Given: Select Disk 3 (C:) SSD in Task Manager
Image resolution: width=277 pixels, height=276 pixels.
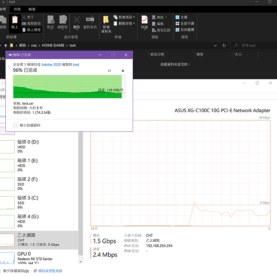Looking at the screenshot, I should pos(39,202).
